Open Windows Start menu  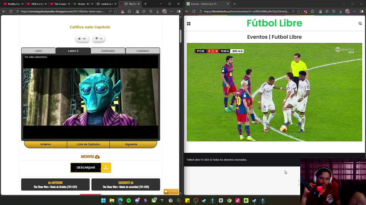click(103, 200)
